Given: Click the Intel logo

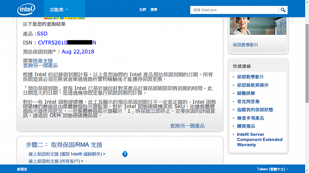Looking at the screenshot, I should pos(26,9).
